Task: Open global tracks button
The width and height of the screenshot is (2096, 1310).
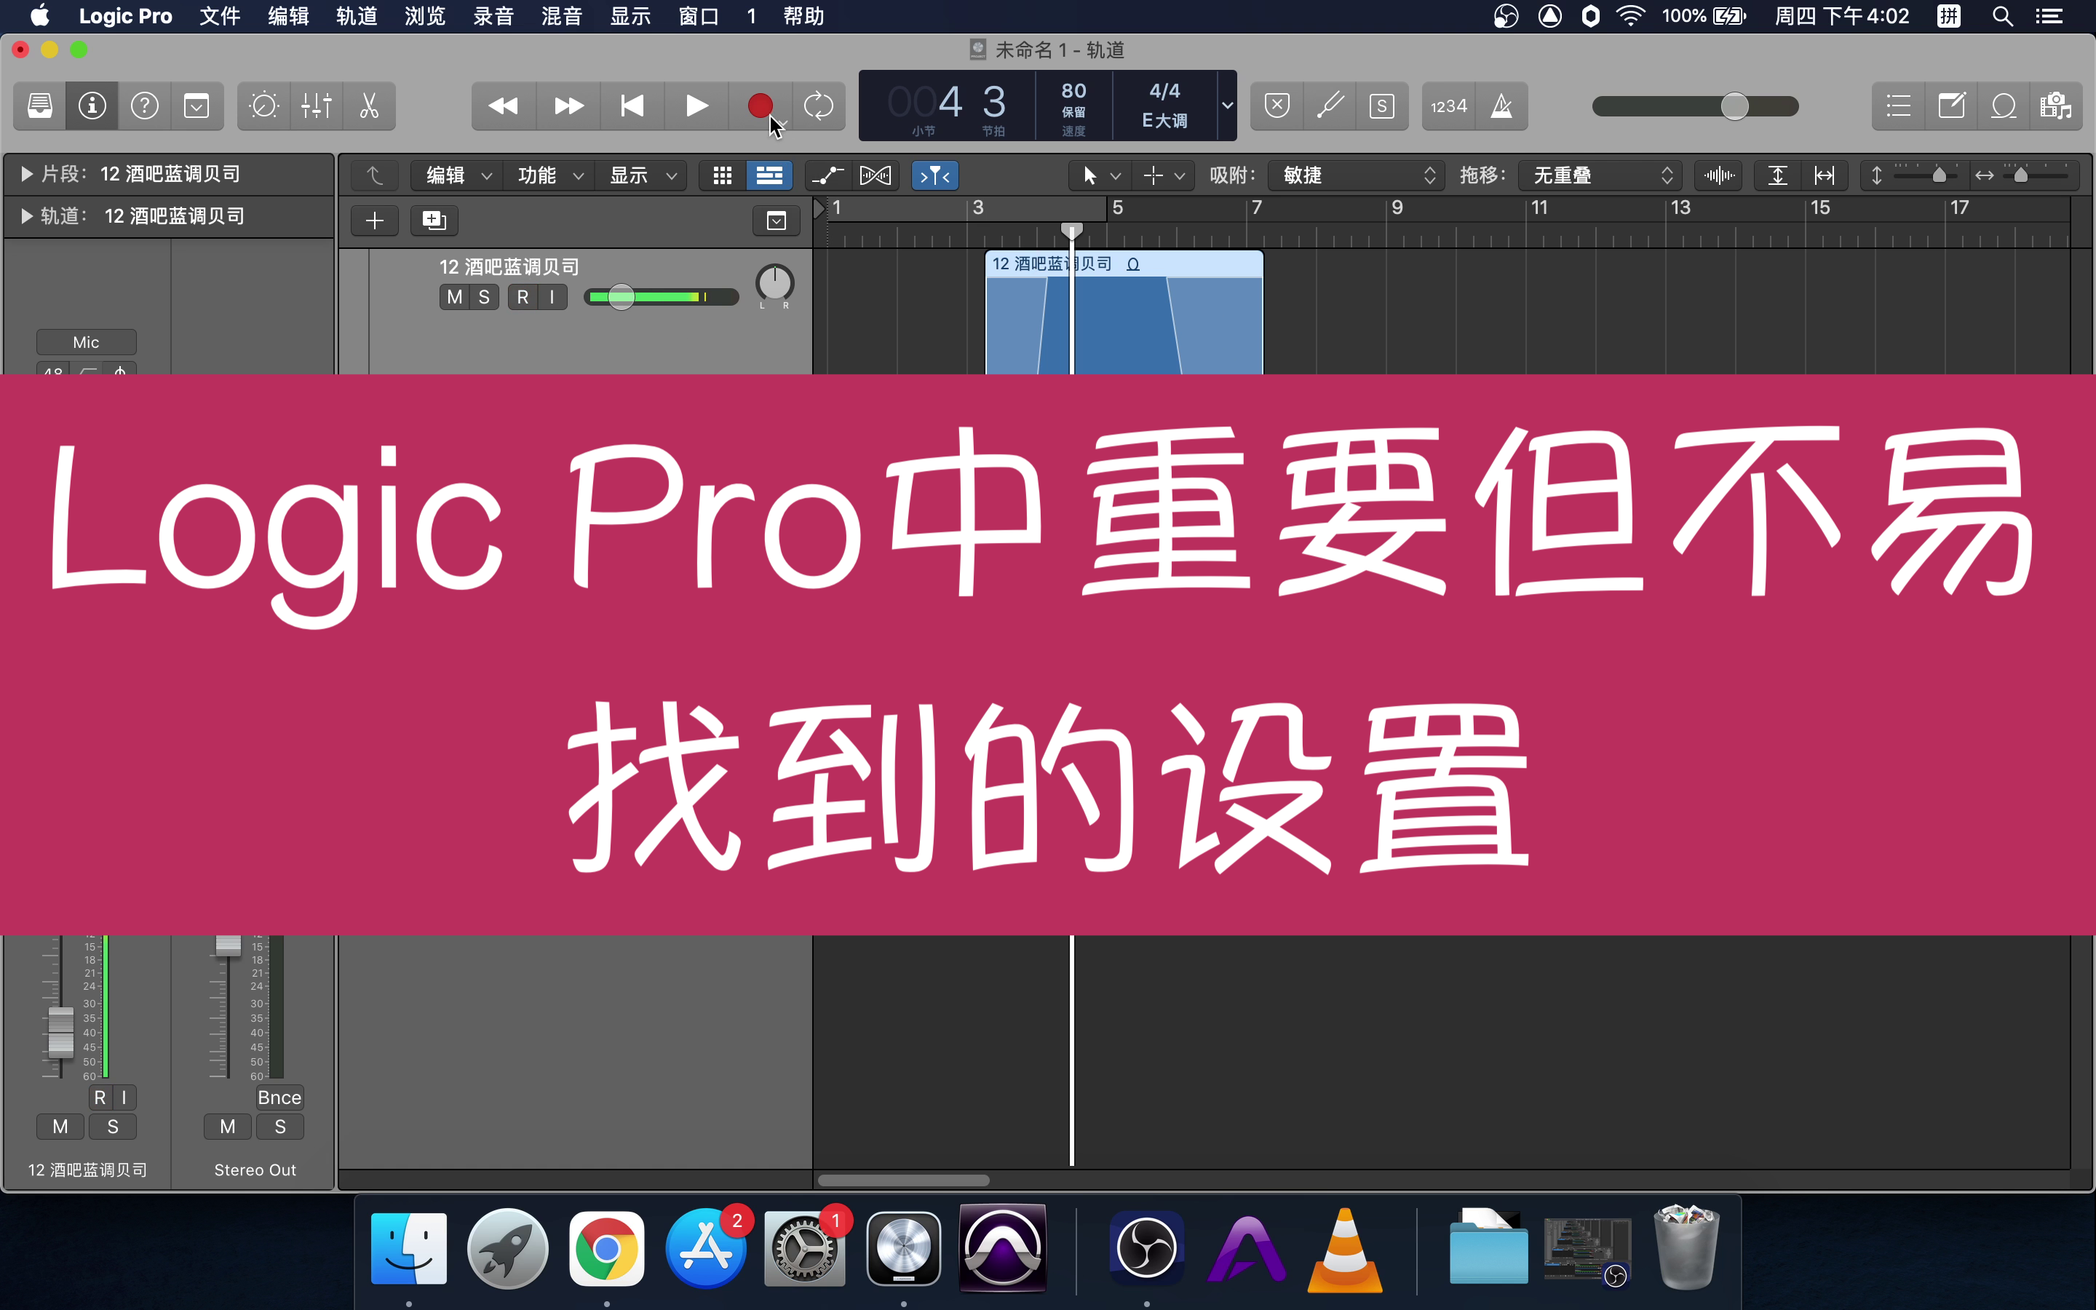Action: [776, 220]
